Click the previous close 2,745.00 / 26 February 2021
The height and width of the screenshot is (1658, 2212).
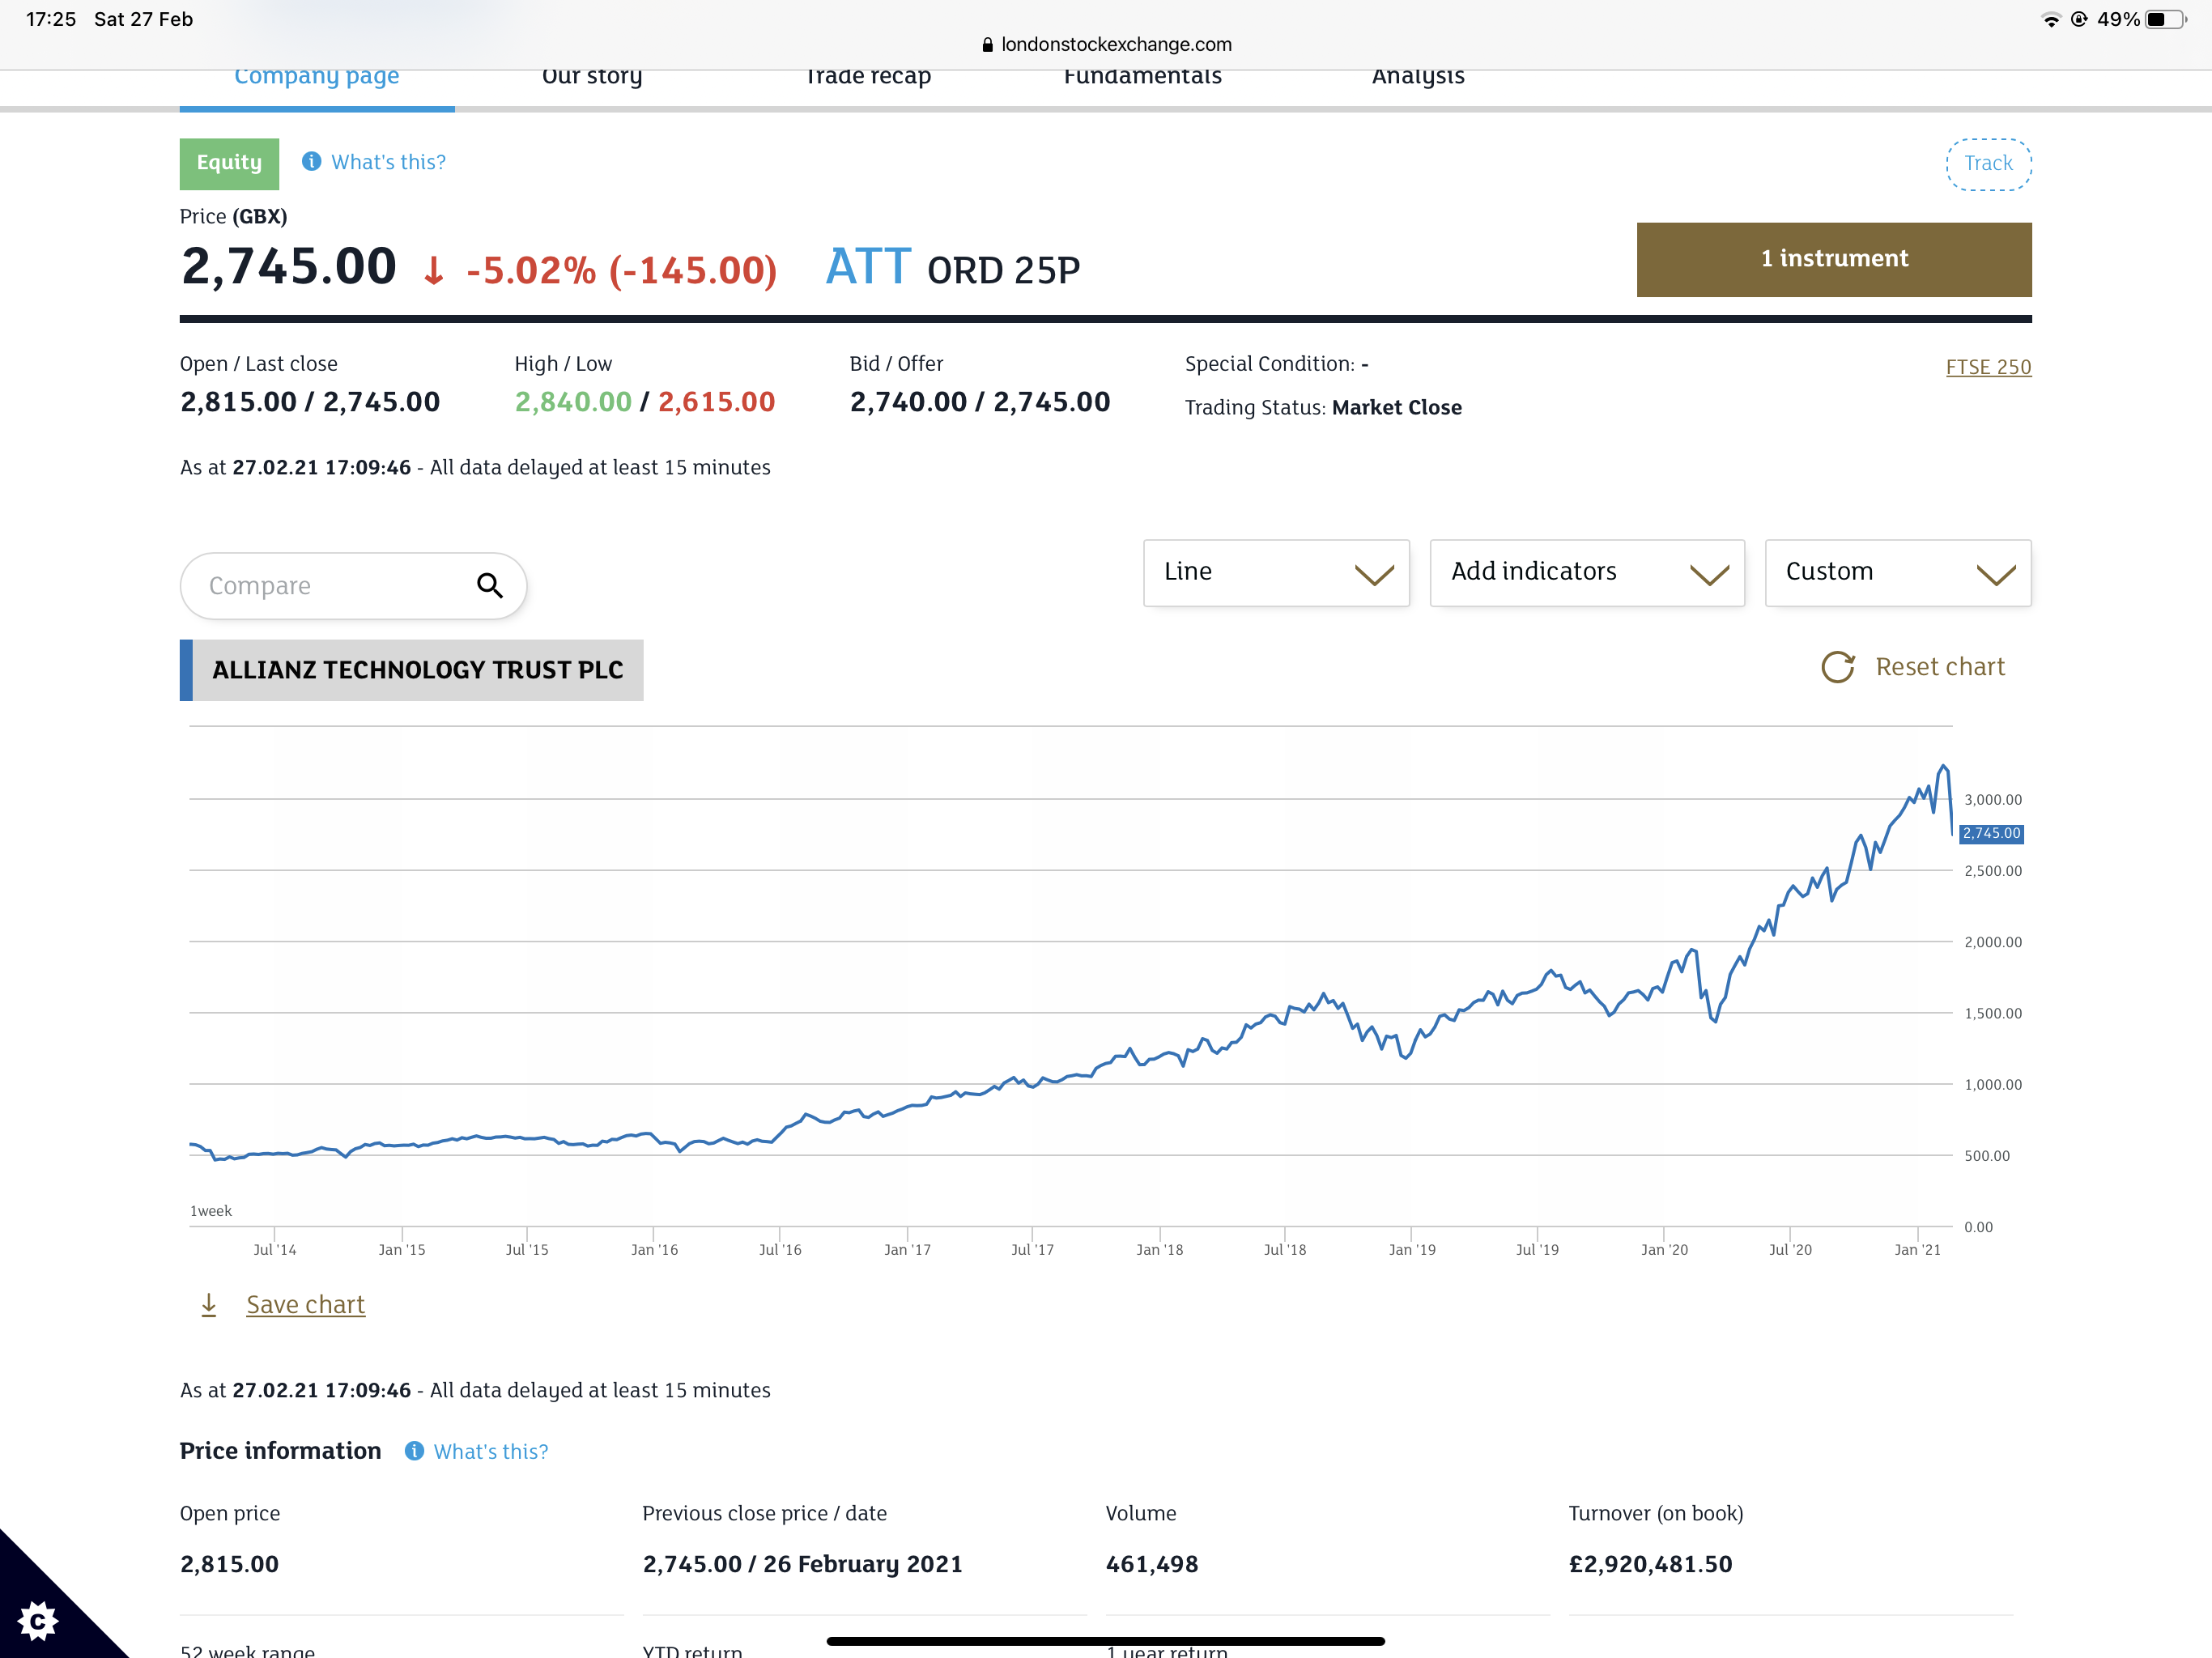(802, 1564)
